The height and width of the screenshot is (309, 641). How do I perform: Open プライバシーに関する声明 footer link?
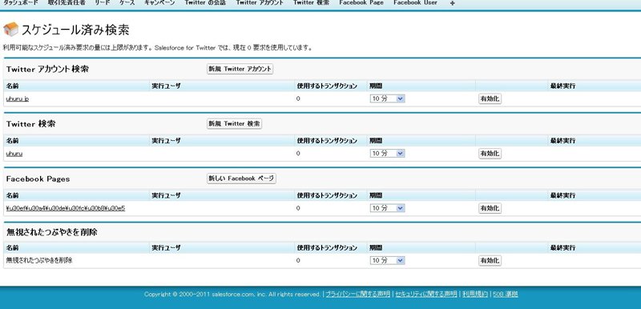pos(357,294)
